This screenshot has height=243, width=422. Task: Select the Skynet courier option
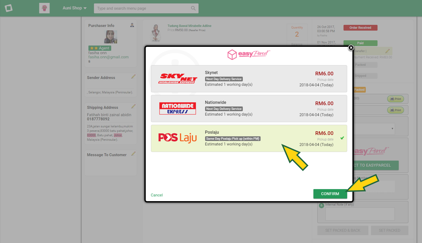[249, 79]
